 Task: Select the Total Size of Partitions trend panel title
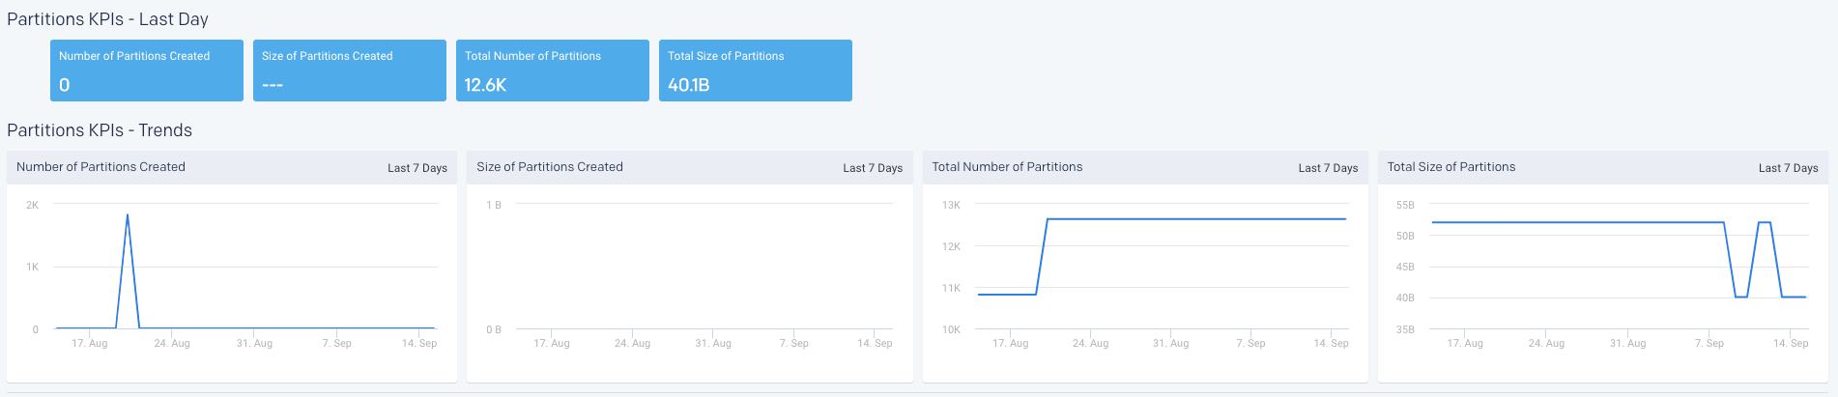pos(1451,167)
